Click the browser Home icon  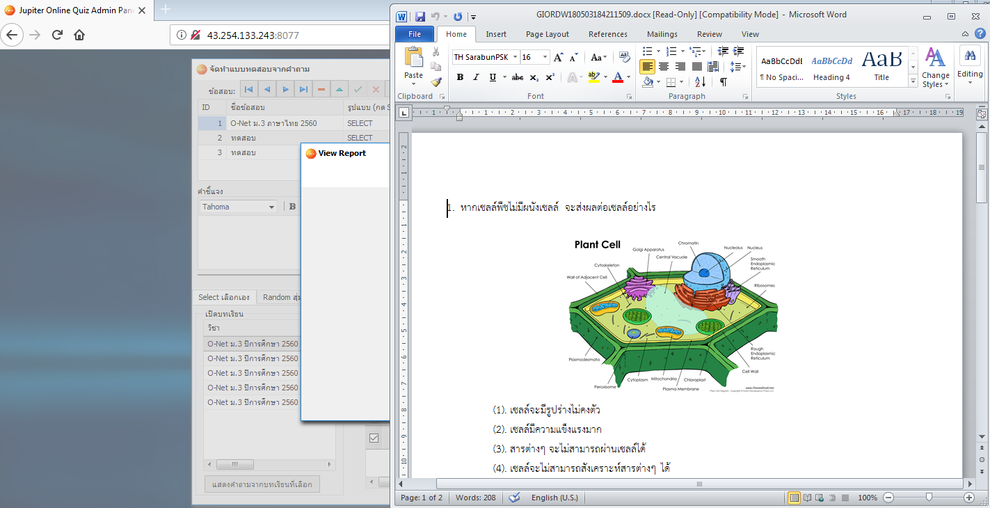pos(79,35)
